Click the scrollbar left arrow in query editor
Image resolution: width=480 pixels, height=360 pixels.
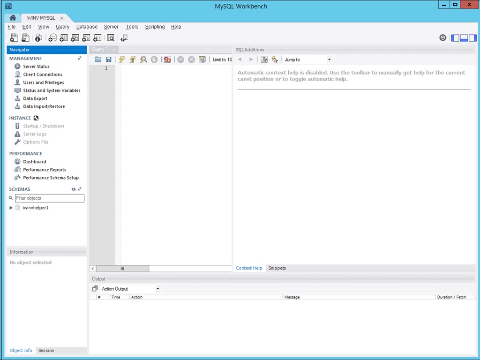[x=93, y=269]
